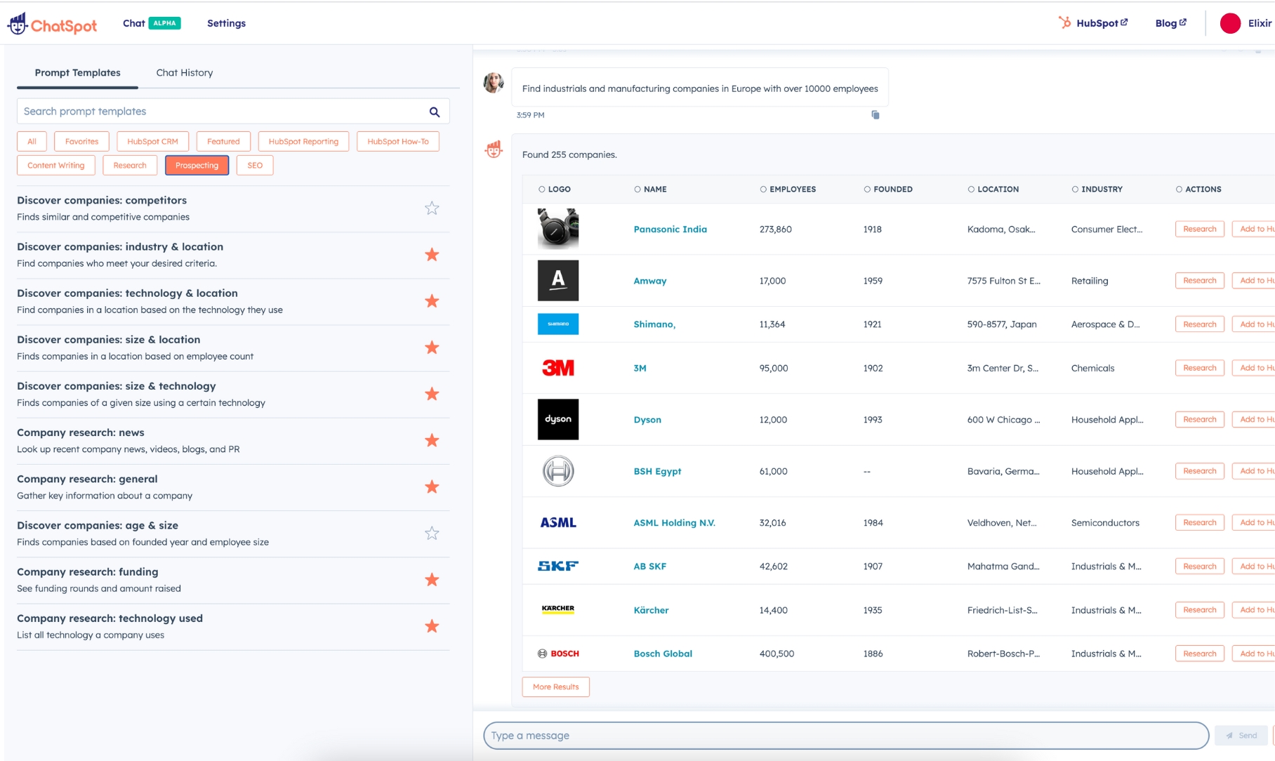This screenshot has width=1275, height=761.
Task: Click the ACTIONS column header
Action: tap(1198, 190)
